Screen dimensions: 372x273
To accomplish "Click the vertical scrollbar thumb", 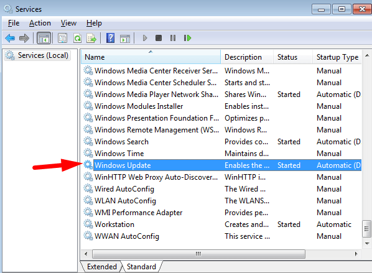I will click(366, 229).
